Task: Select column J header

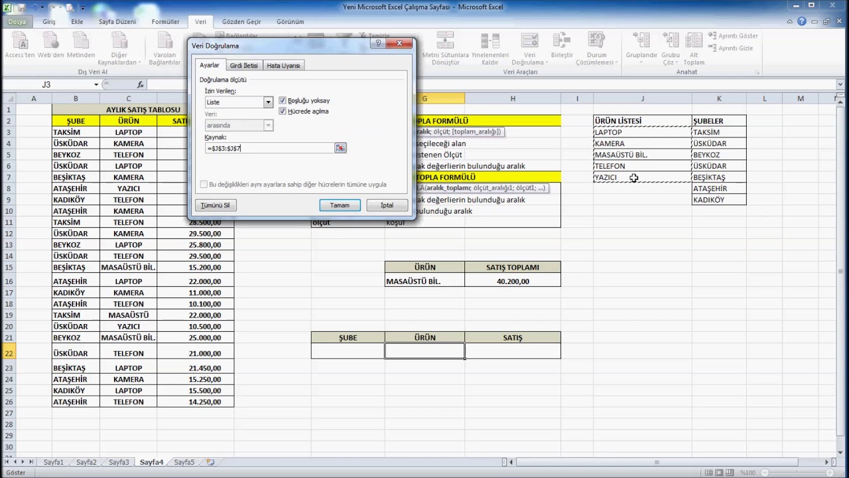Action: [x=642, y=99]
